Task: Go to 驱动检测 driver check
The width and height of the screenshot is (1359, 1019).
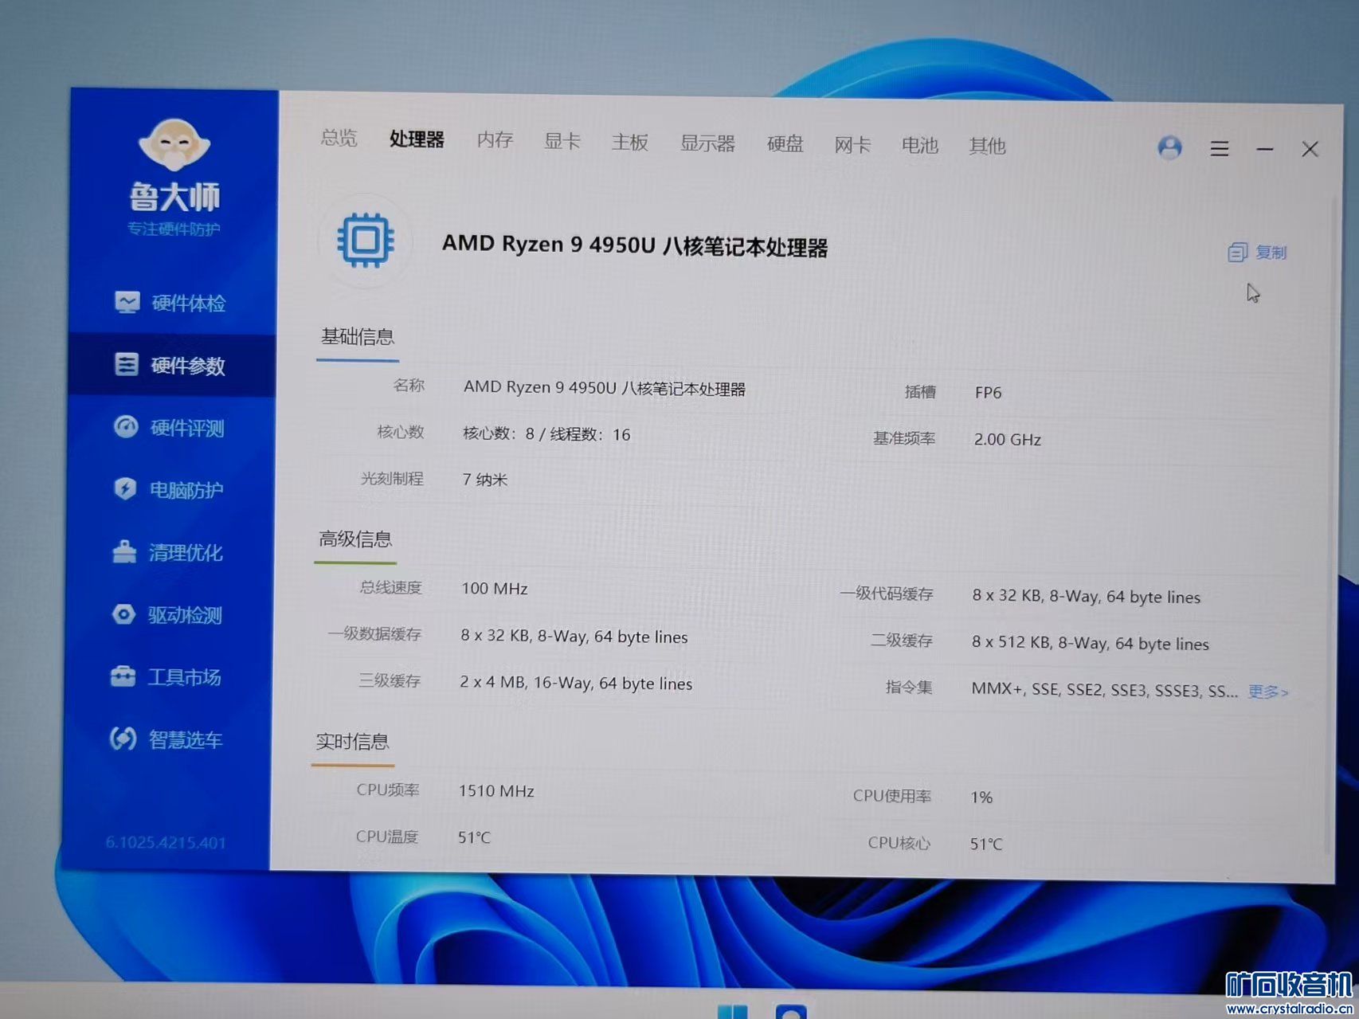Action: [x=168, y=615]
